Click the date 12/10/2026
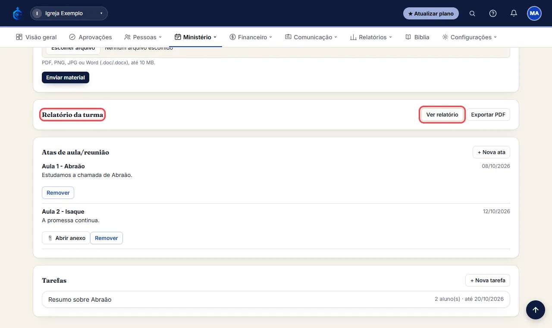Viewport: 552px width, 328px height. click(x=496, y=211)
